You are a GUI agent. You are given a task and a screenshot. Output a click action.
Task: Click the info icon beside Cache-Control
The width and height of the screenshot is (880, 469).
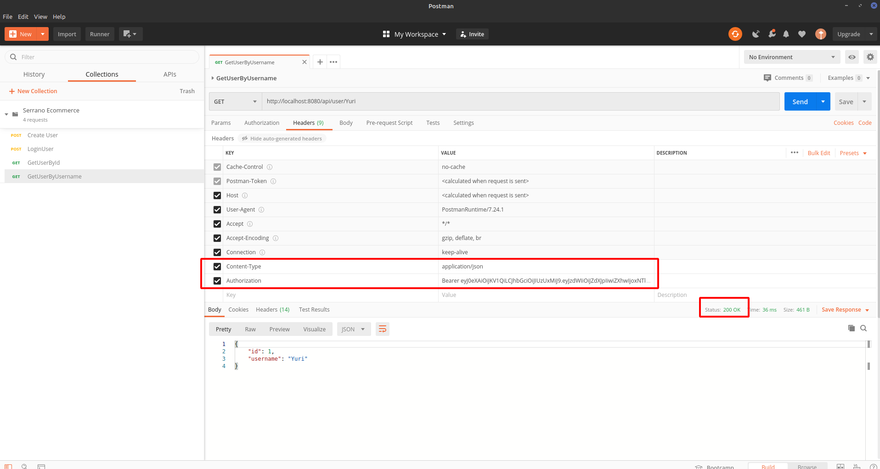[x=270, y=167]
